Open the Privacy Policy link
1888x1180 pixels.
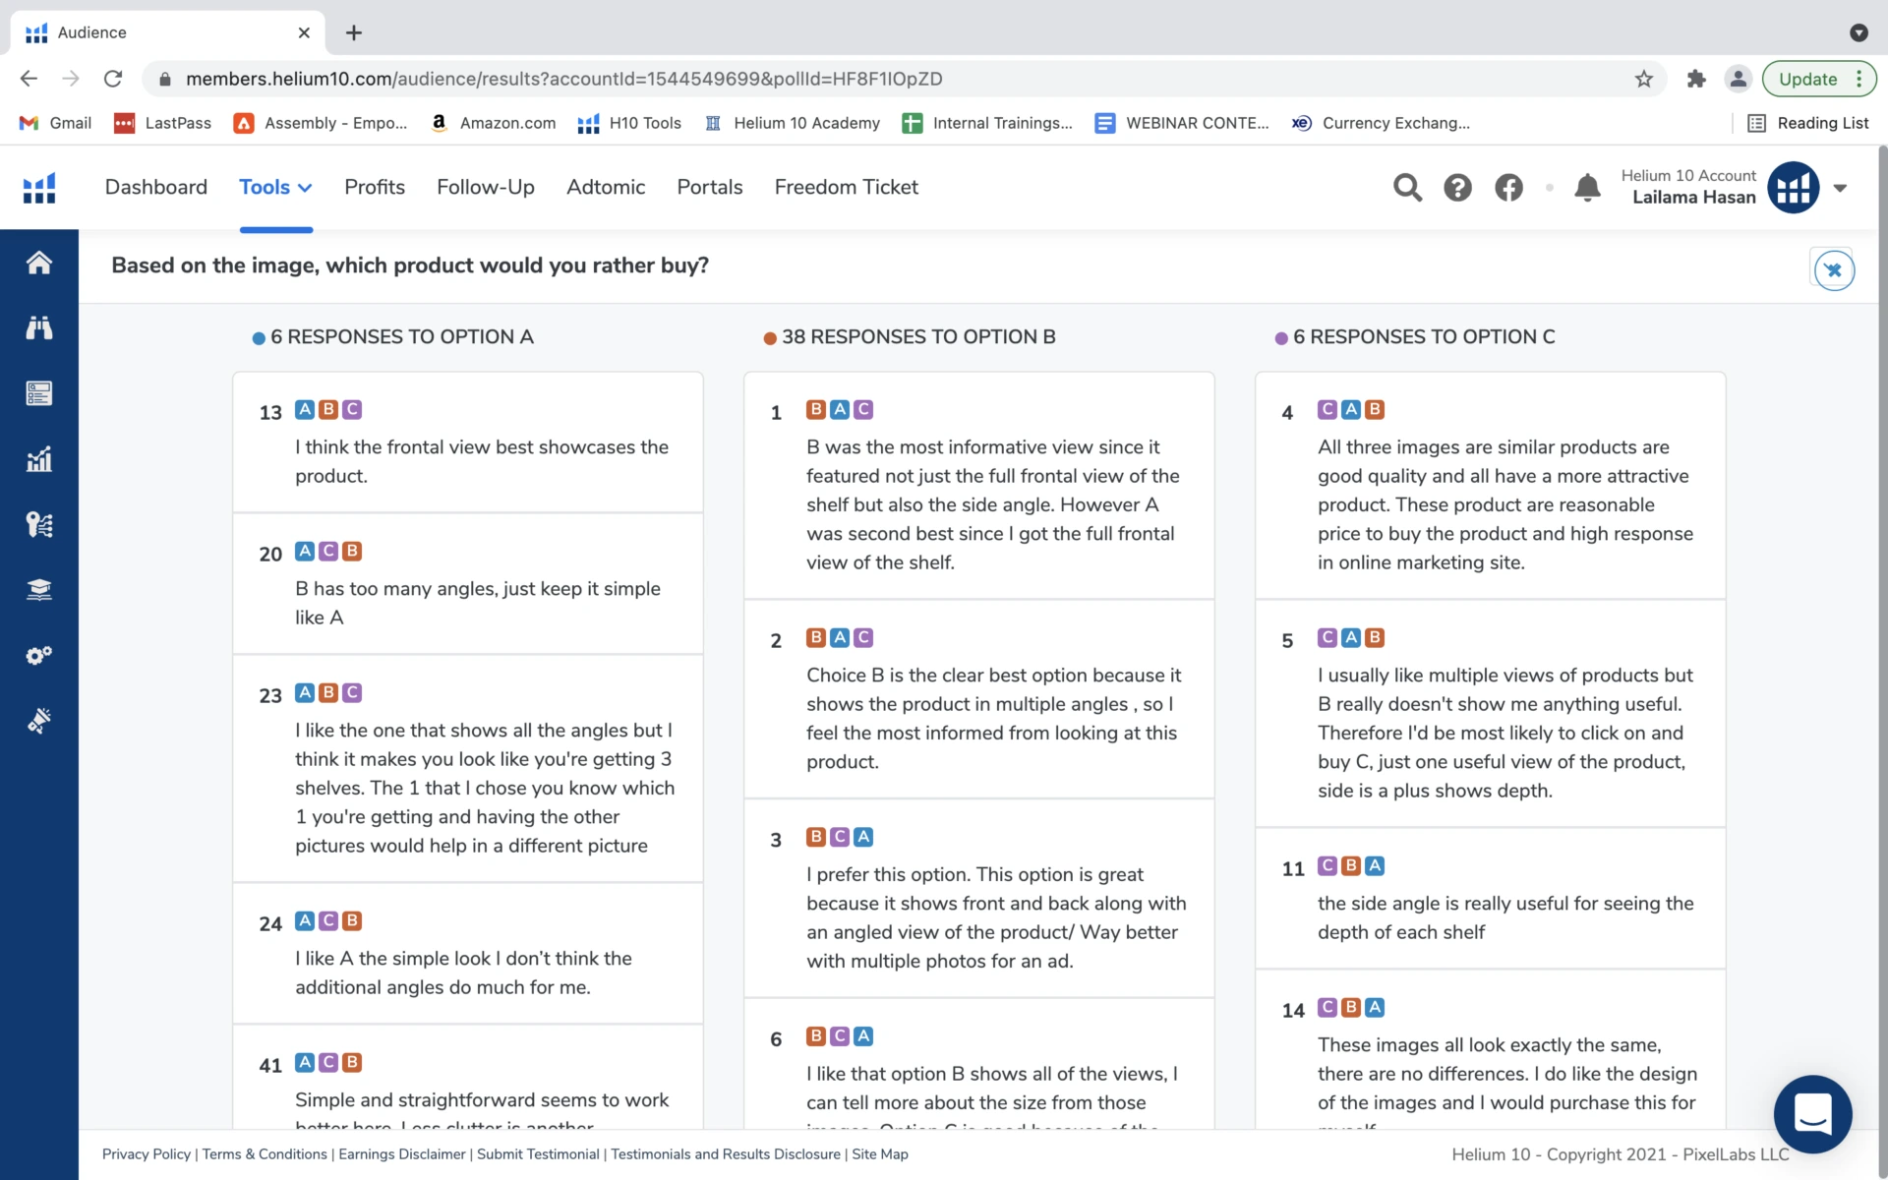coord(146,1154)
